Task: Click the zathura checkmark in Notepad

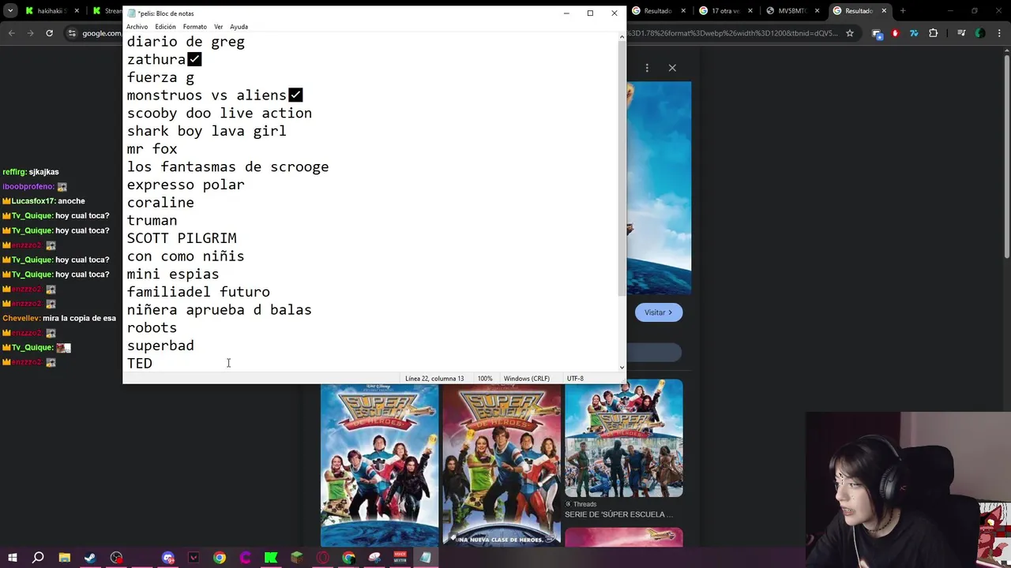Action: (194, 60)
